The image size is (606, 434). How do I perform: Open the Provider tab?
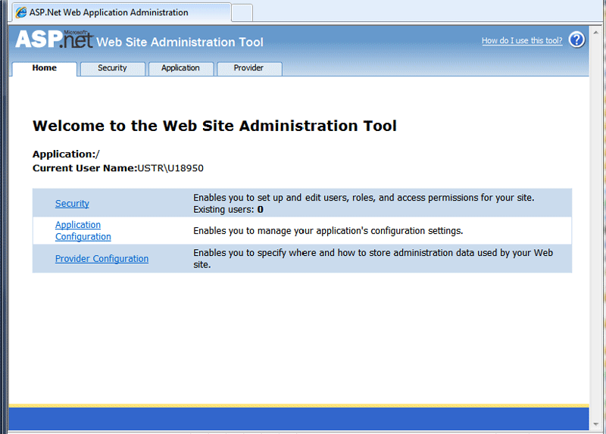point(249,68)
